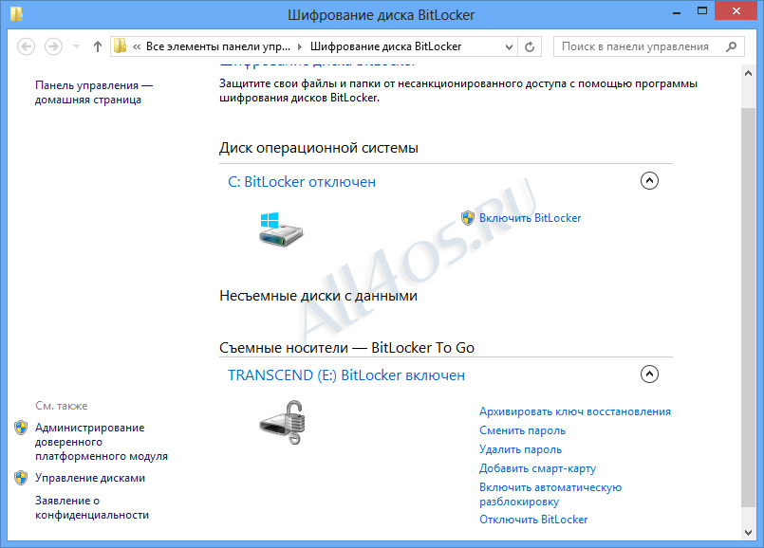Open Заявление о конфиденциальности link

[92, 507]
